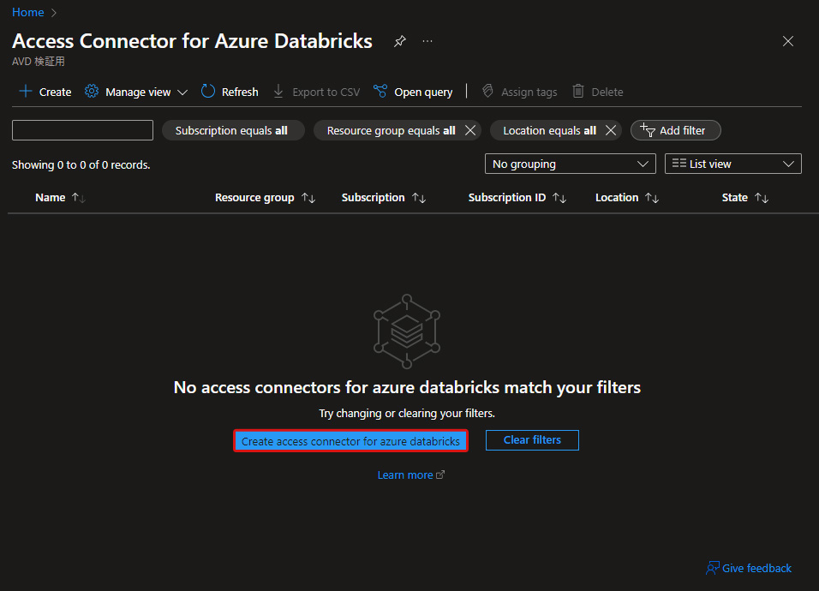The width and height of the screenshot is (819, 591).
Task: Sort by Name column arrows
Action: point(79,198)
